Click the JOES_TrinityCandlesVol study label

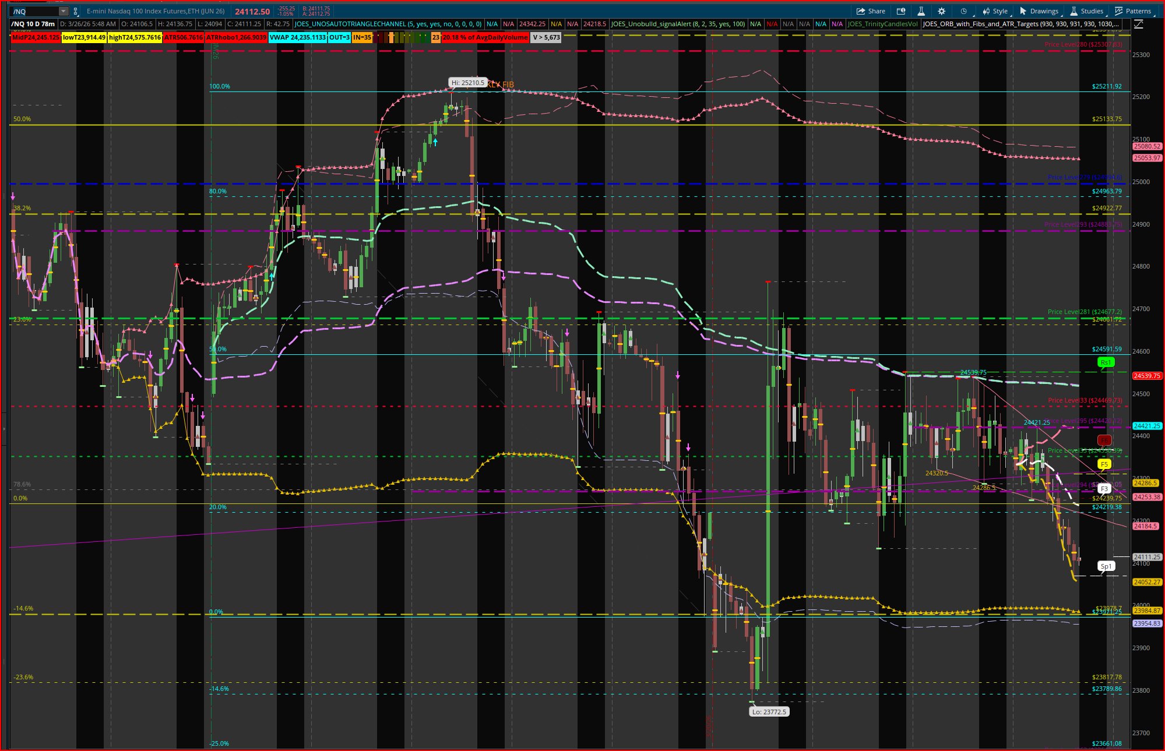[882, 24]
